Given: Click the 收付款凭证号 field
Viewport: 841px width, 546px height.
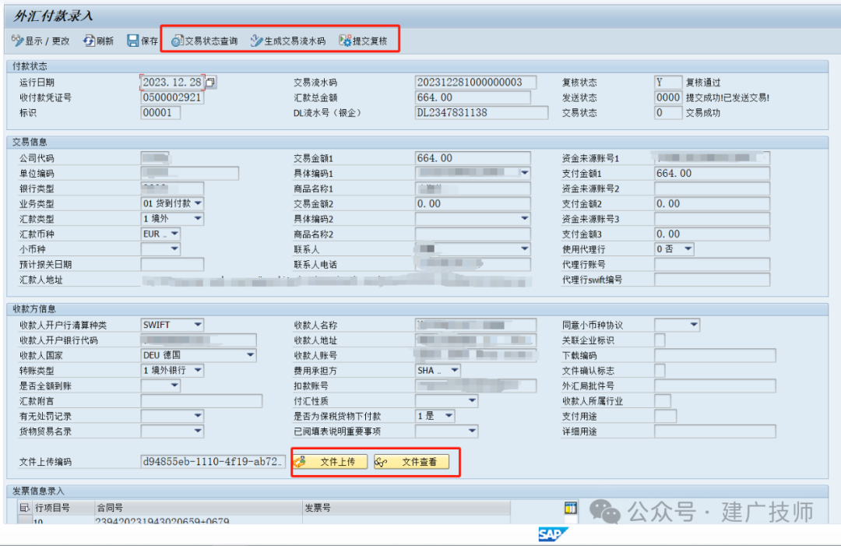Looking at the screenshot, I should point(172,97).
